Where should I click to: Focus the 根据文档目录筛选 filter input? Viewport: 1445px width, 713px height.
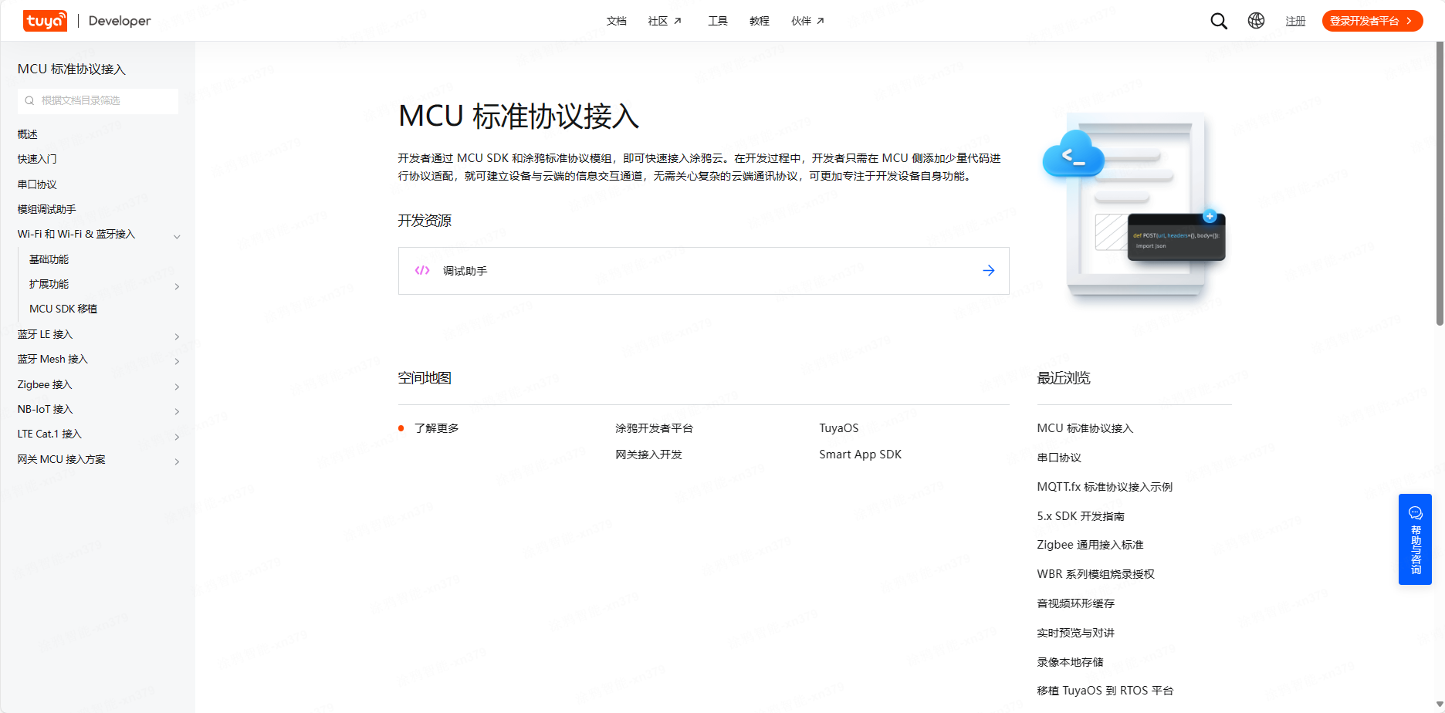pyautogui.click(x=98, y=100)
